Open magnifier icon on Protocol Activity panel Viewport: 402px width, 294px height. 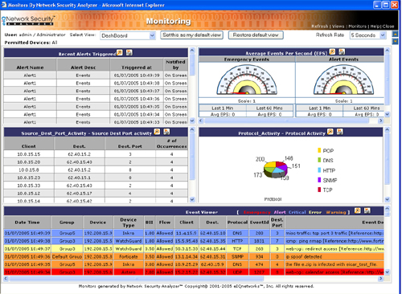pos(330,132)
